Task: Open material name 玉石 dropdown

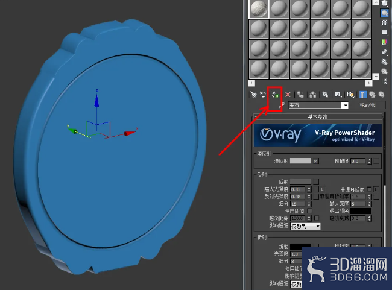Action: pos(345,106)
